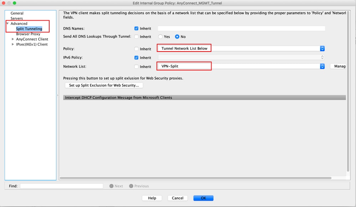Click the pane splitter handle

tap(58, 95)
